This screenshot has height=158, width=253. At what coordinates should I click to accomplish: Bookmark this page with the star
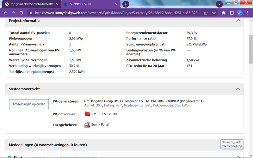point(214,13)
